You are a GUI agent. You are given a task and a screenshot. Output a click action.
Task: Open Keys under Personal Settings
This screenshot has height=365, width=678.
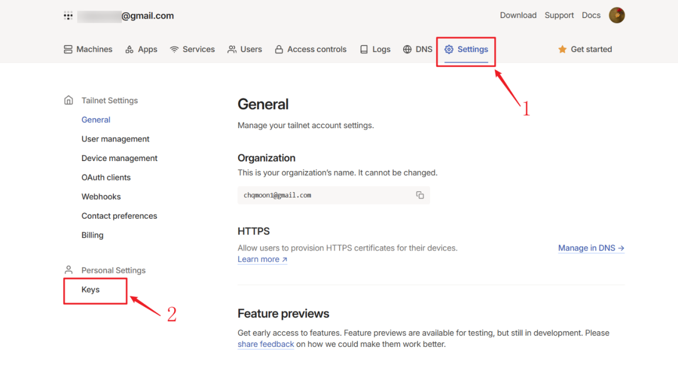91,290
